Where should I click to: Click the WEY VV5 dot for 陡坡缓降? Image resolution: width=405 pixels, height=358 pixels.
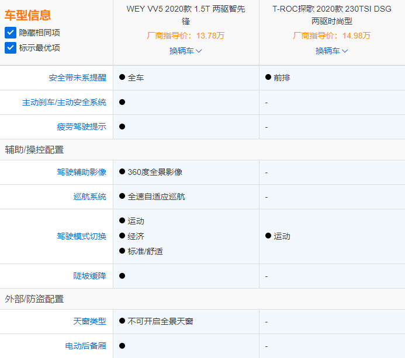tap(122, 276)
